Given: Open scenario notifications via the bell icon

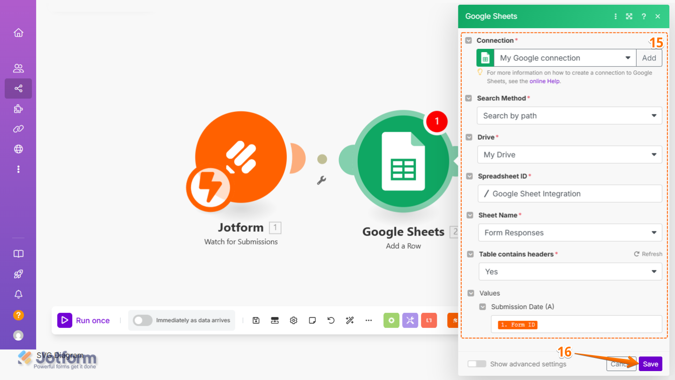Looking at the screenshot, I should tap(18, 294).
